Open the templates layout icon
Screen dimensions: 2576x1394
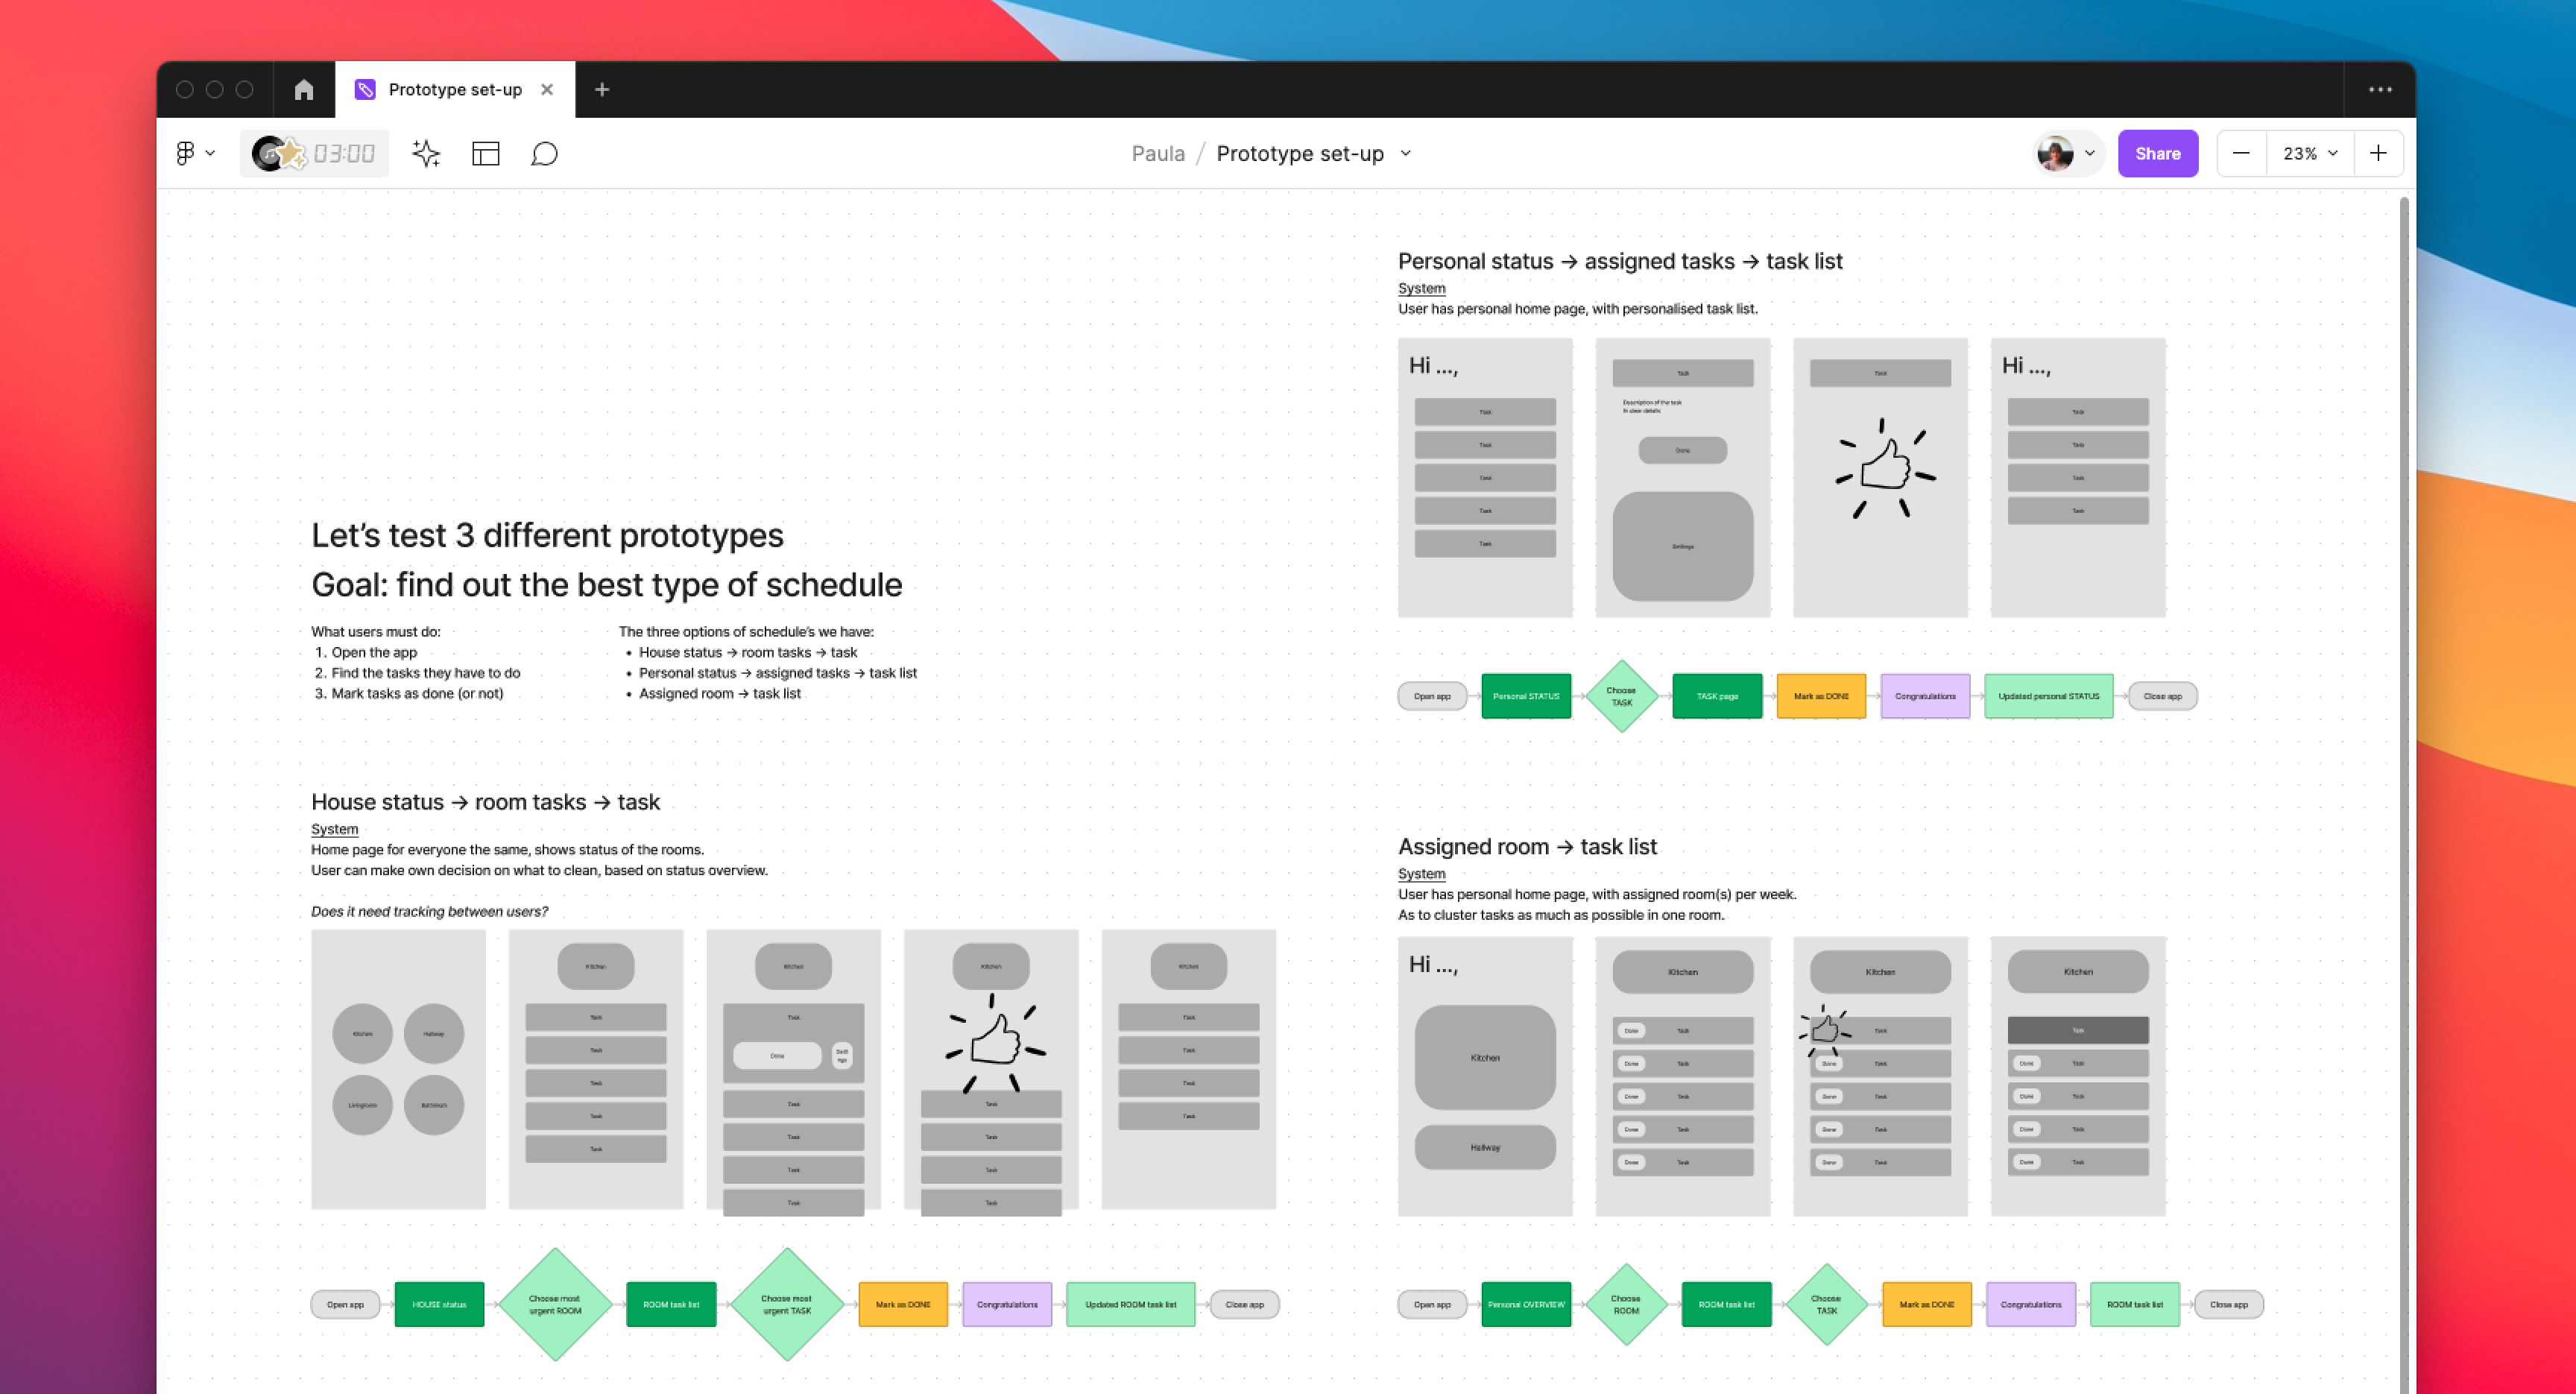[x=486, y=153]
